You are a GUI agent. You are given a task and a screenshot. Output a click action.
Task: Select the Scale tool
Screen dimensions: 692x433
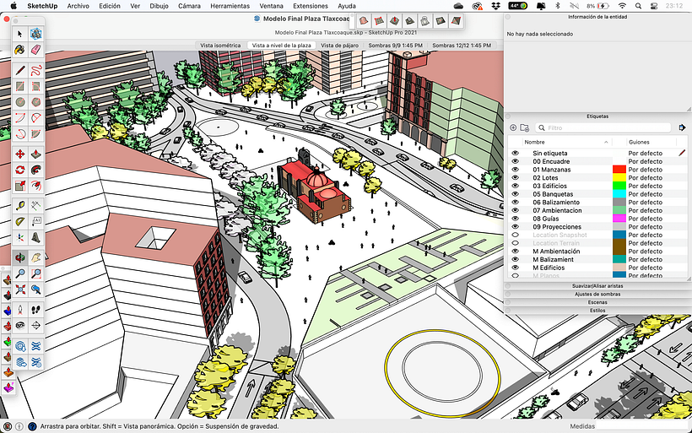[x=20, y=186]
